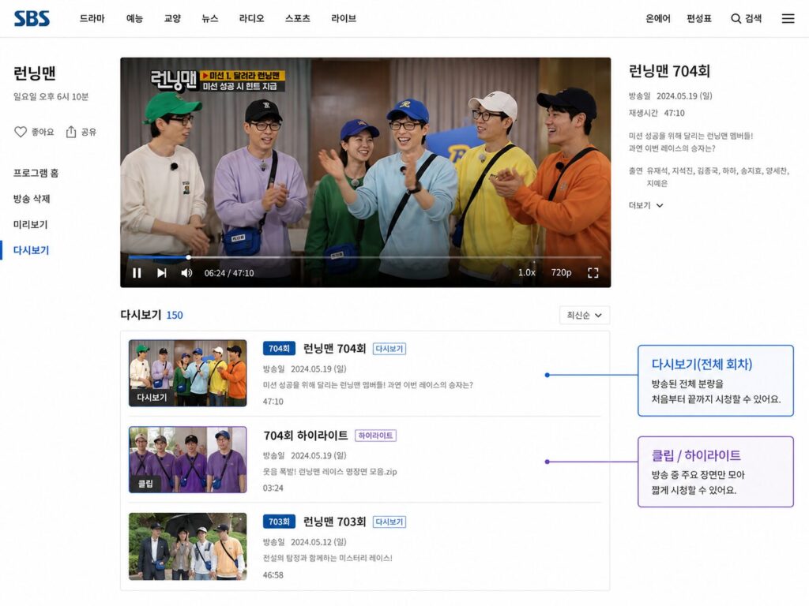Click the 런닝맨 program title in sidebar

(x=35, y=73)
